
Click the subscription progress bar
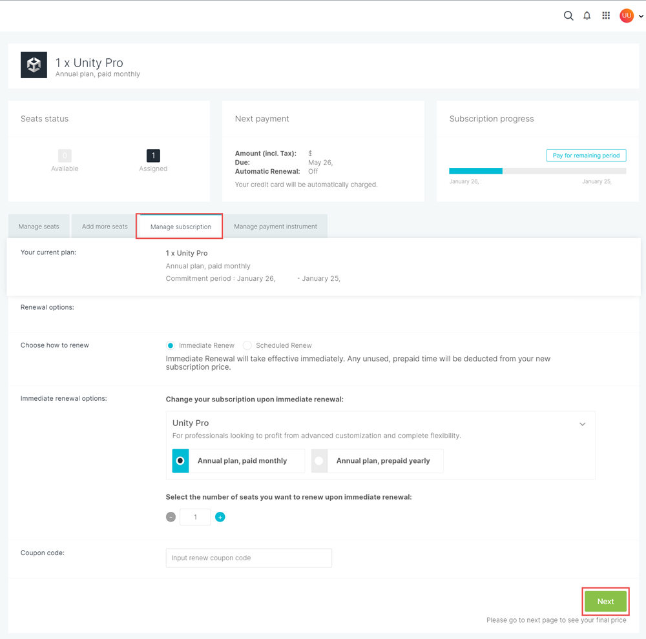pos(537,171)
